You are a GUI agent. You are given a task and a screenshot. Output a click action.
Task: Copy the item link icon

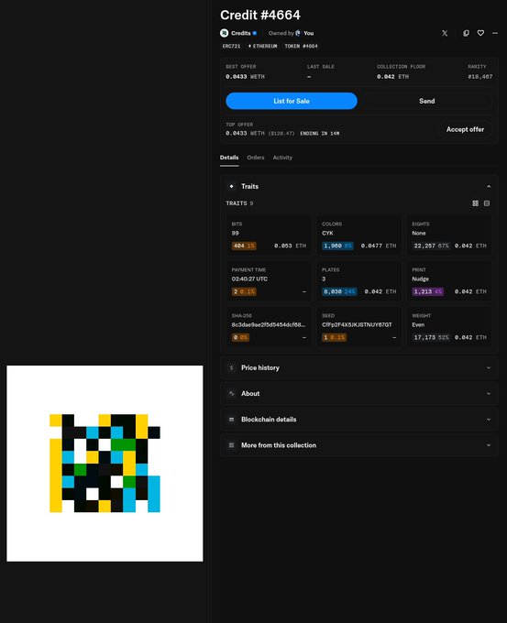tap(466, 33)
